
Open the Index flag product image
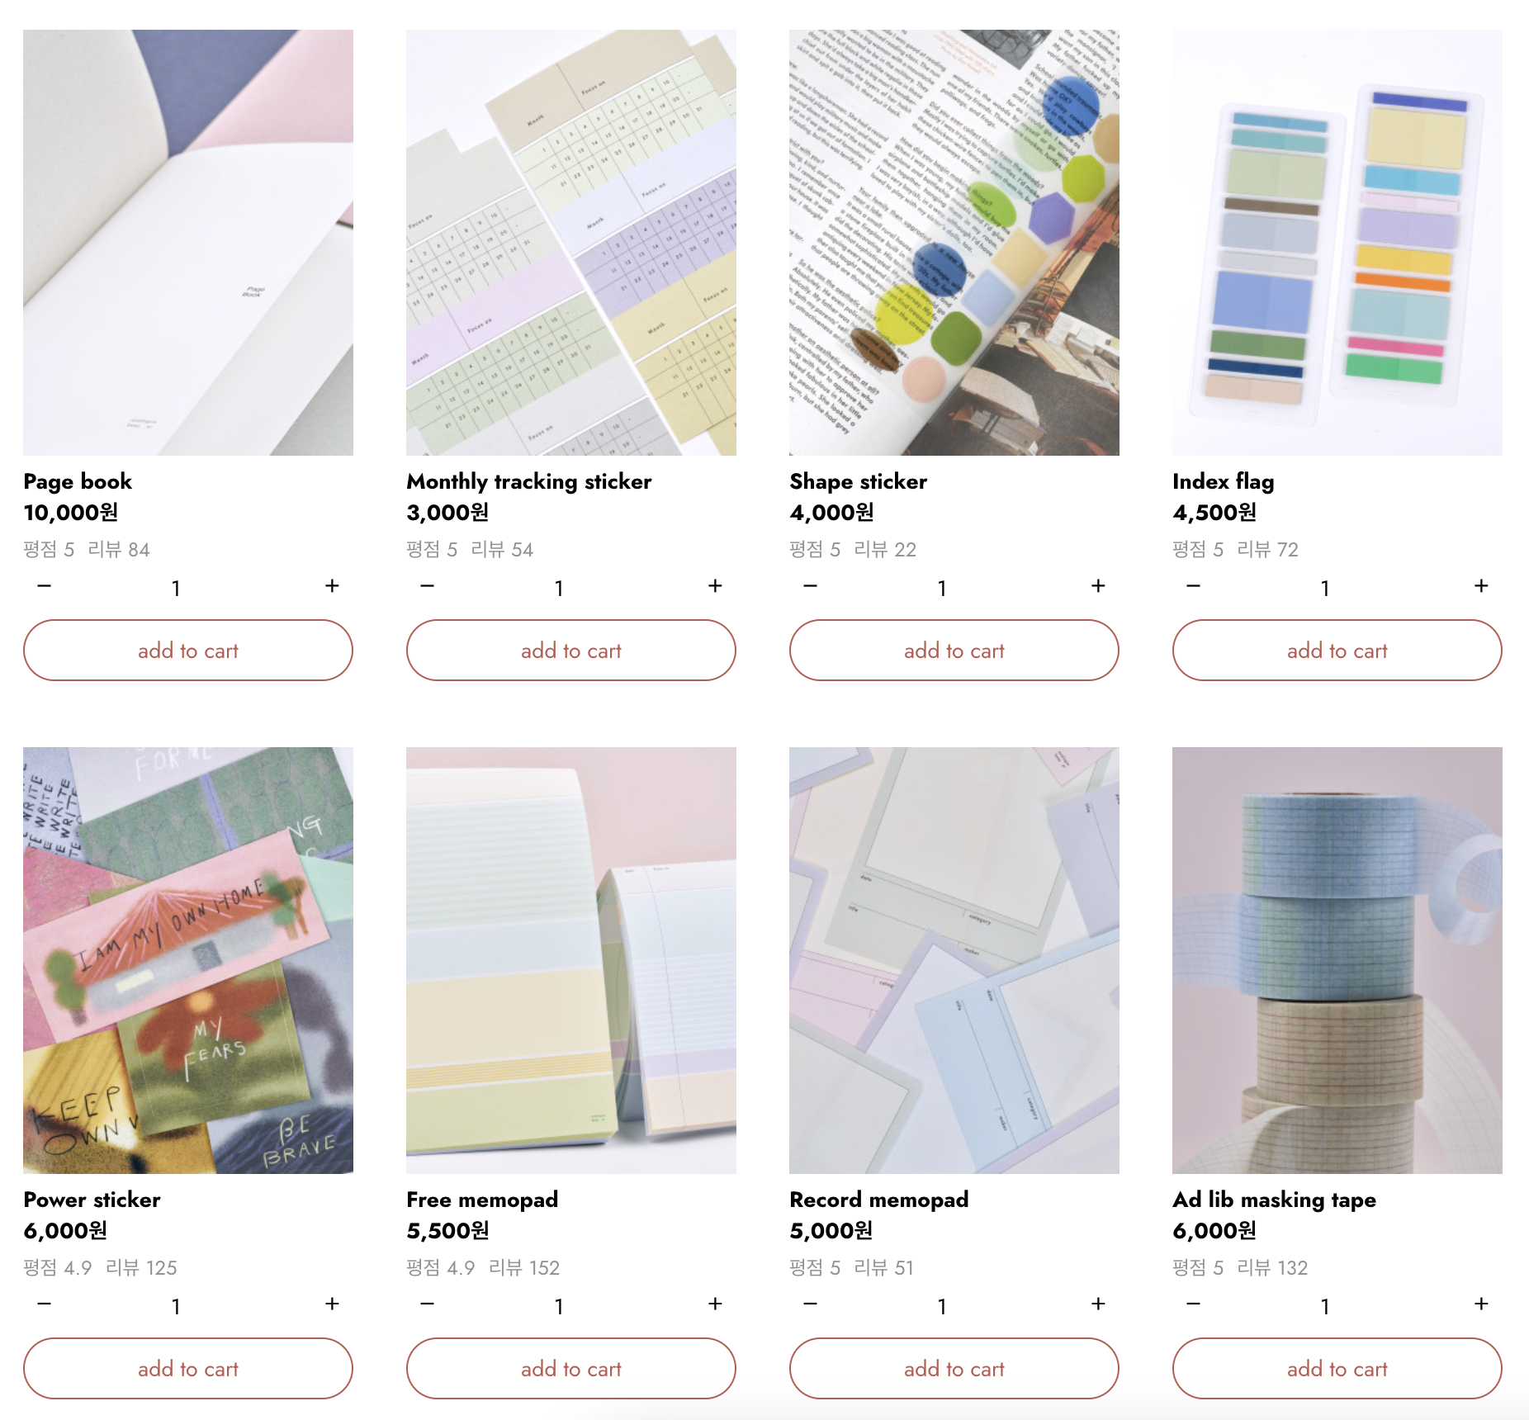point(1337,243)
